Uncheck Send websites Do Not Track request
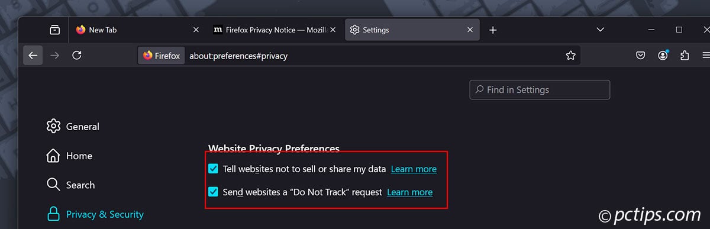 click(213, 192)
